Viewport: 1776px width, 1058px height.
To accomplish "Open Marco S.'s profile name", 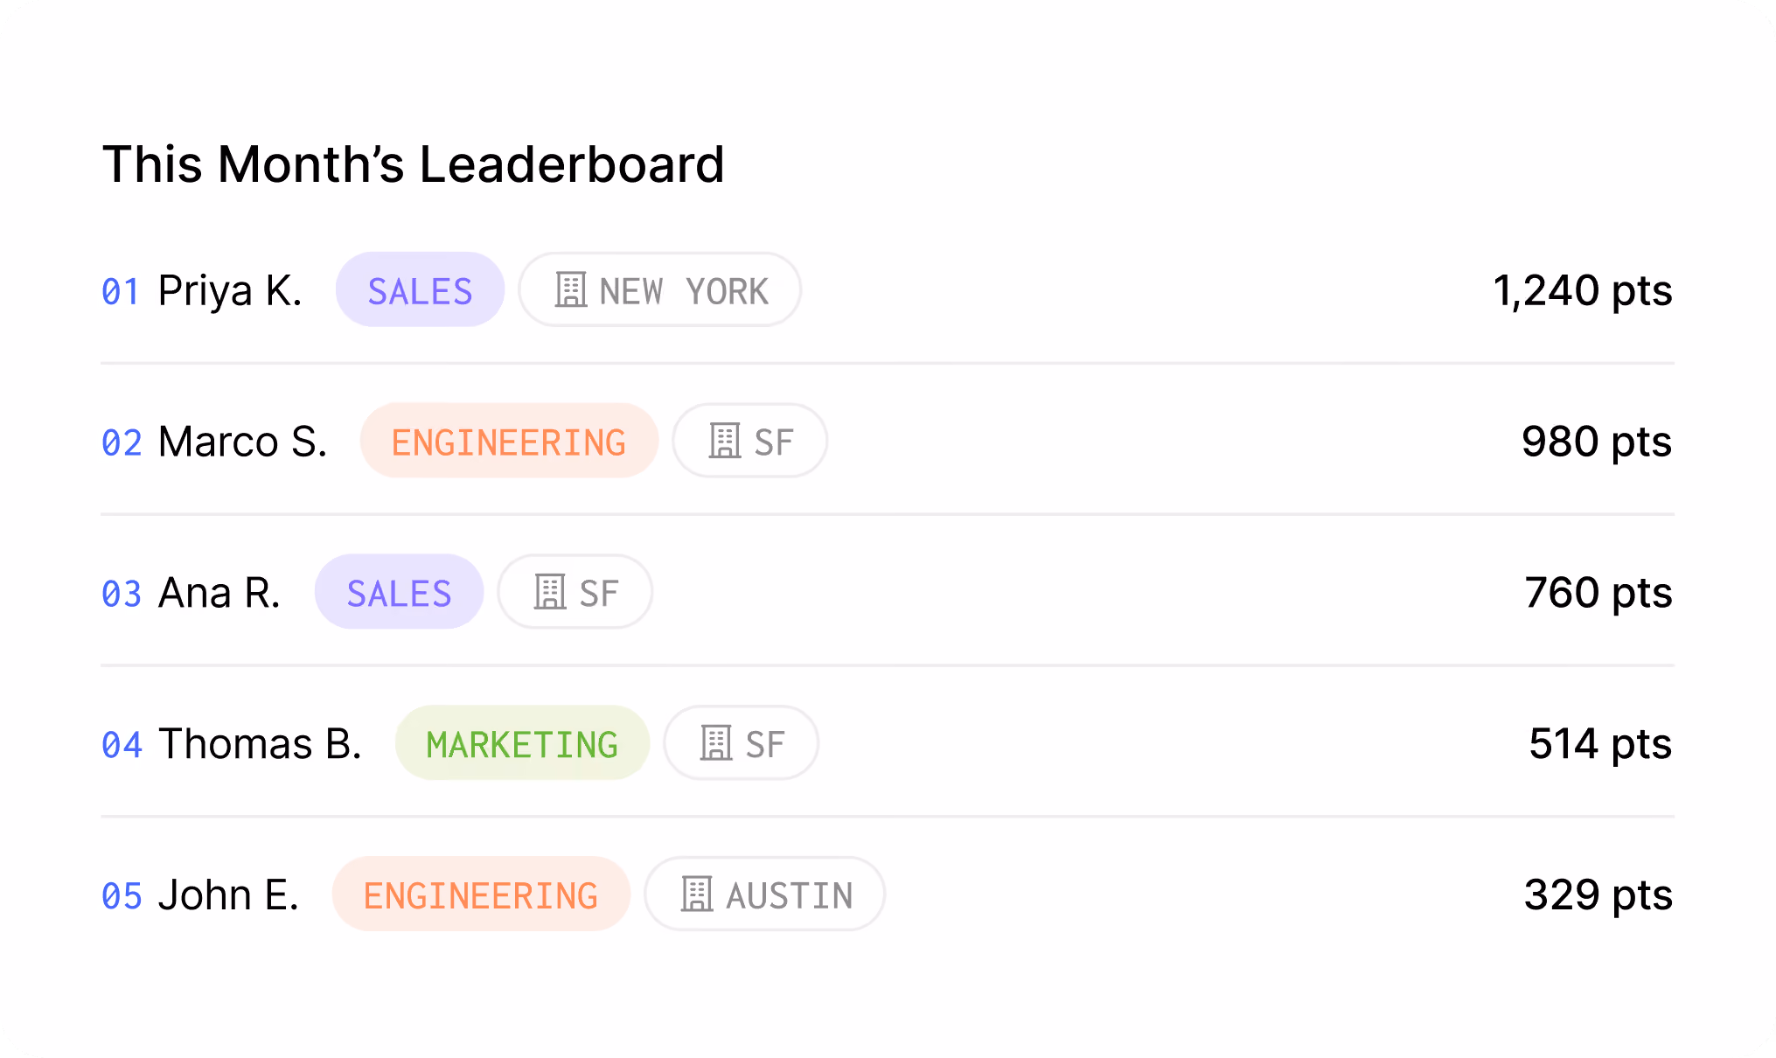I will [242, 442].
